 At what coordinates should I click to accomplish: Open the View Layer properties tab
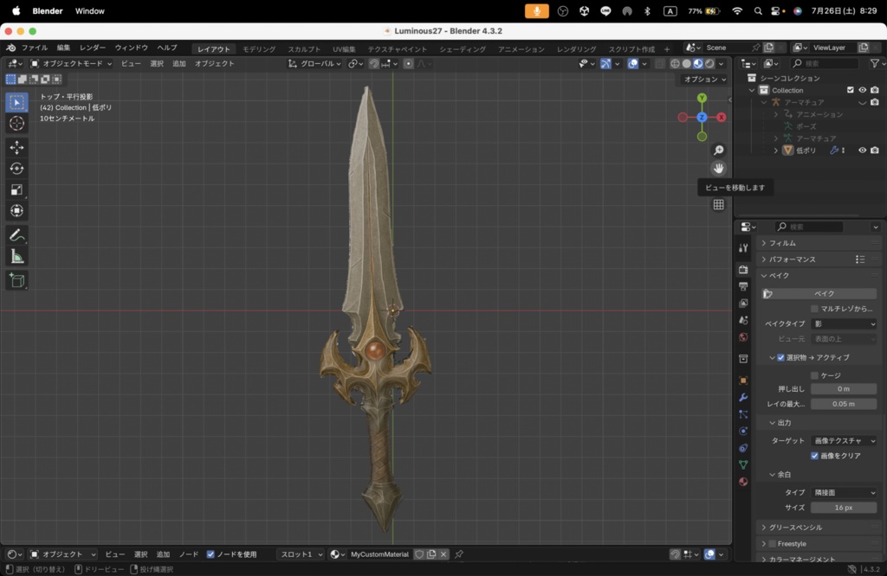[743, 304]
